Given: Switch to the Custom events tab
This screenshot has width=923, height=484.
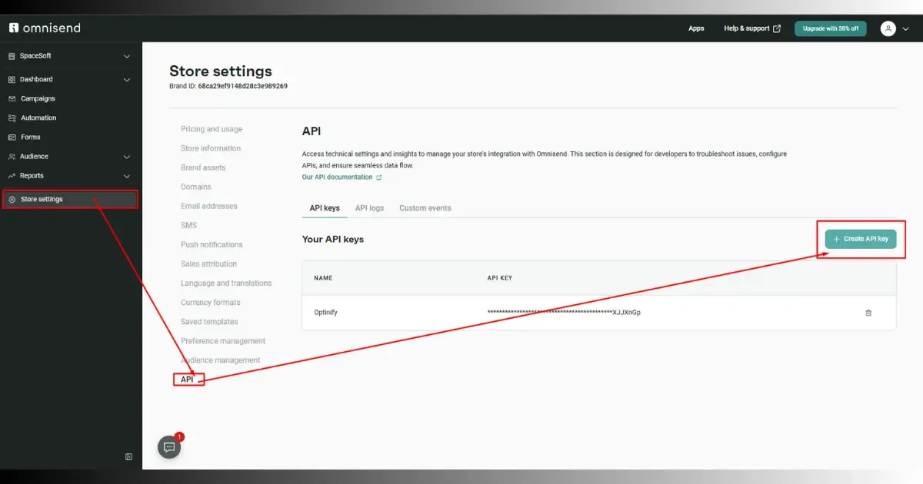Looking at the screenshot, I should [x=425, y=208].
